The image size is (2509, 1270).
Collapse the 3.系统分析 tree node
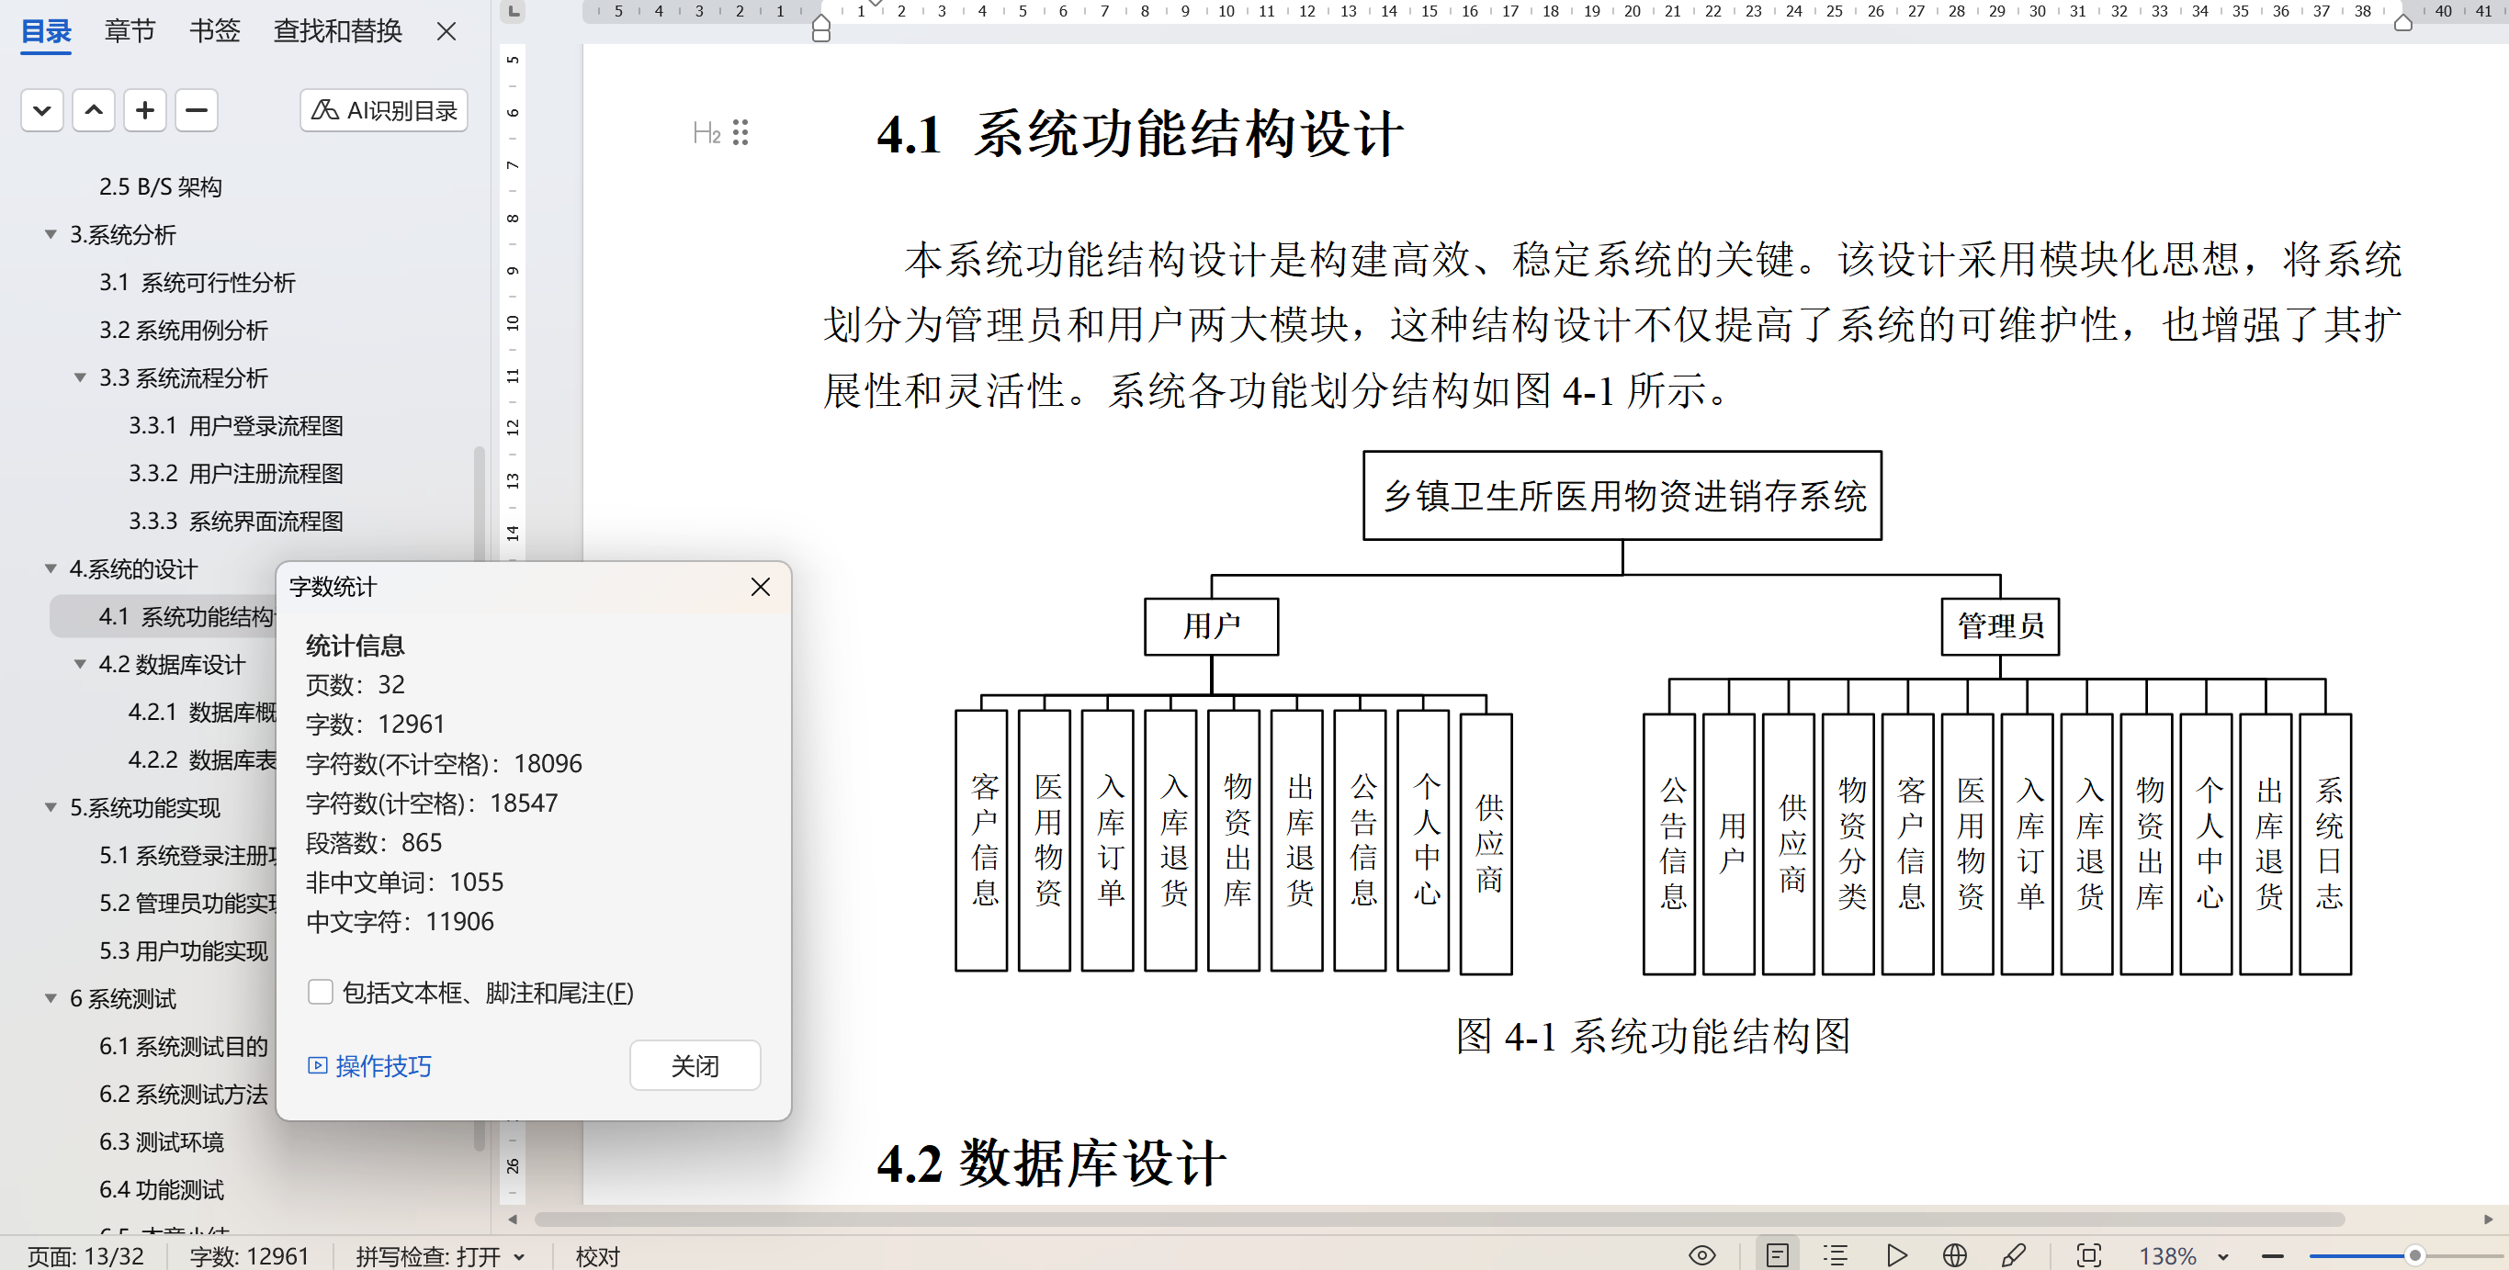pos(51,234)
